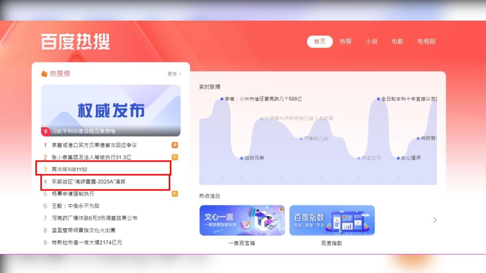Click the 百度热搜 logo
486x273 pixels.
75,42
